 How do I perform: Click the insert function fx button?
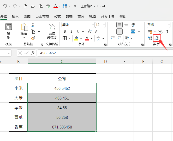(33, 53)
